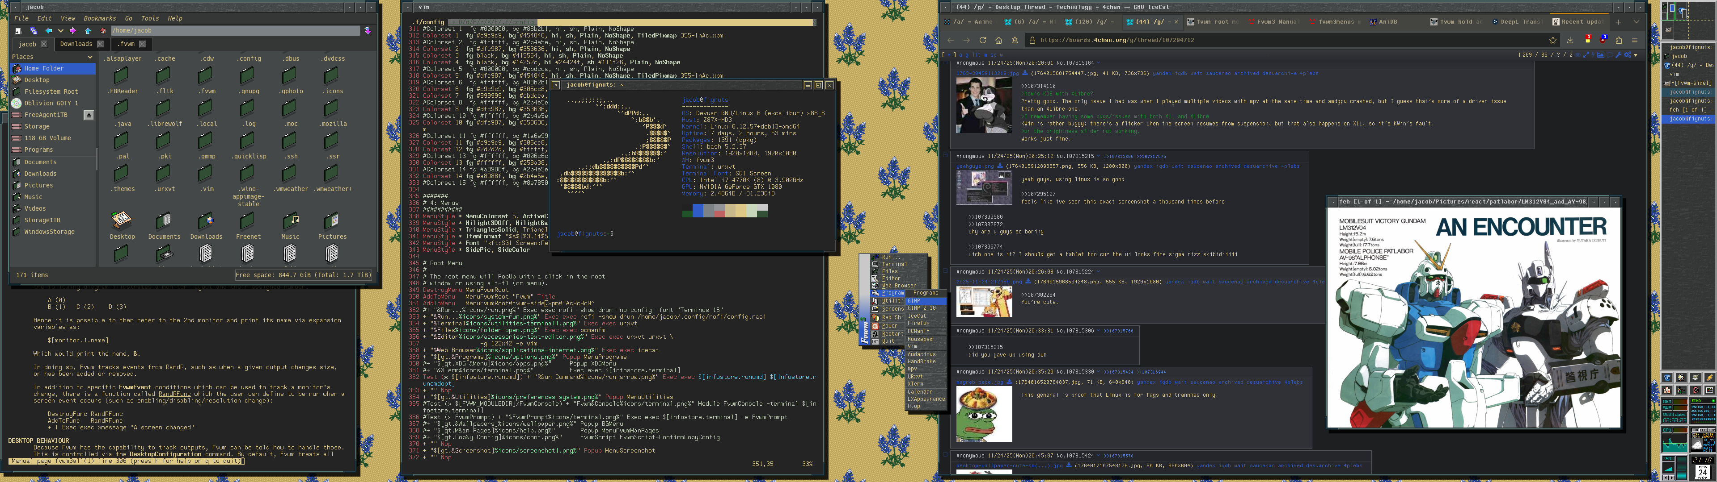Viewport: 1717px width, 482px height.
Task: Switch to the Downloads tab in PCManFM
Action: pyautogui.click(x=76, y=44)
